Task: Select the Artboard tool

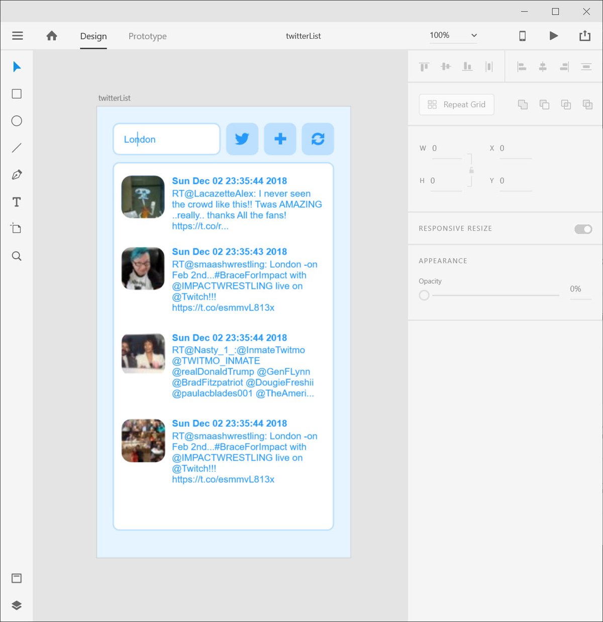Action: [x=17, y=228]
